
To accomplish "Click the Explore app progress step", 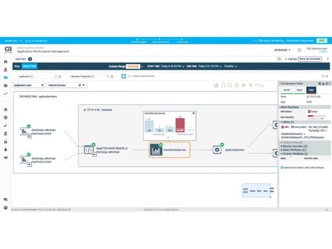I will (182, 41).
